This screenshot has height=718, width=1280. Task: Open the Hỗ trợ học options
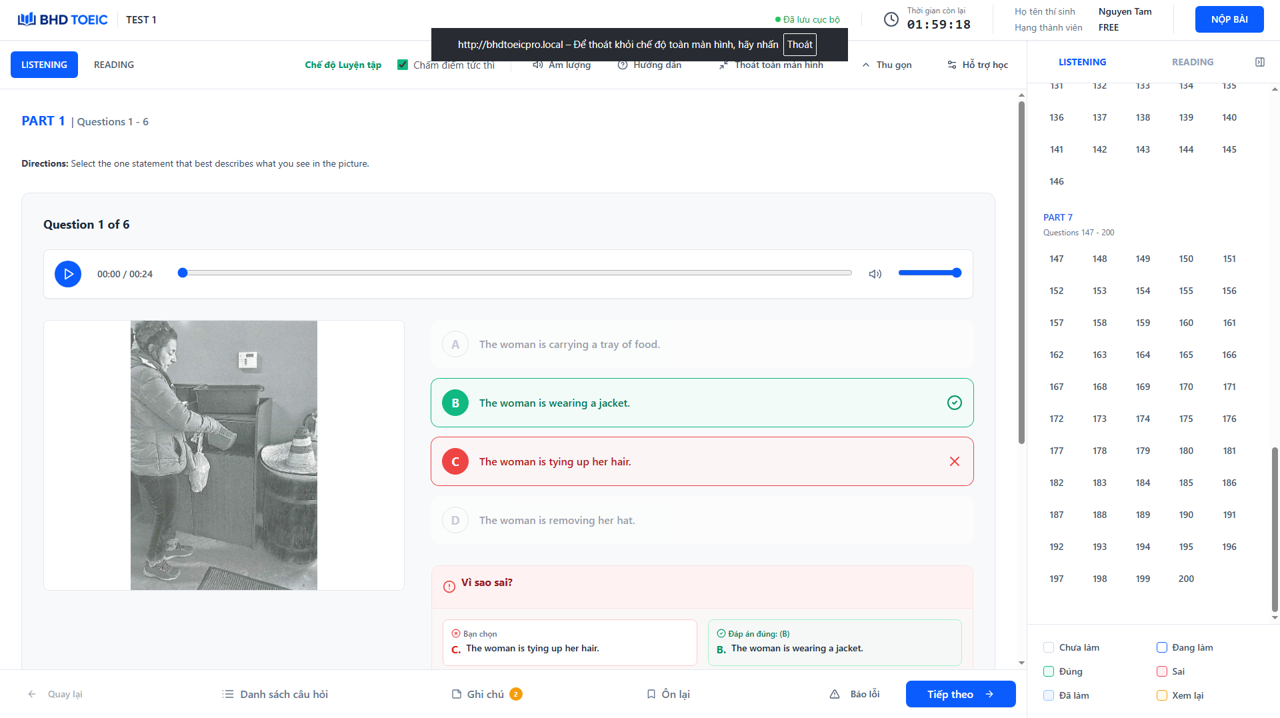pos(977,65)
